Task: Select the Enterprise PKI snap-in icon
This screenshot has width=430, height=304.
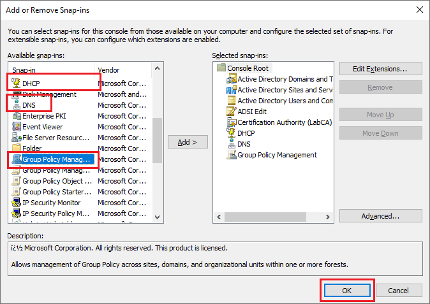Action: tap(16, 116)
